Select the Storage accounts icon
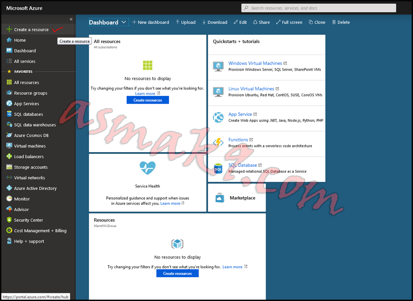 point(9,167)
